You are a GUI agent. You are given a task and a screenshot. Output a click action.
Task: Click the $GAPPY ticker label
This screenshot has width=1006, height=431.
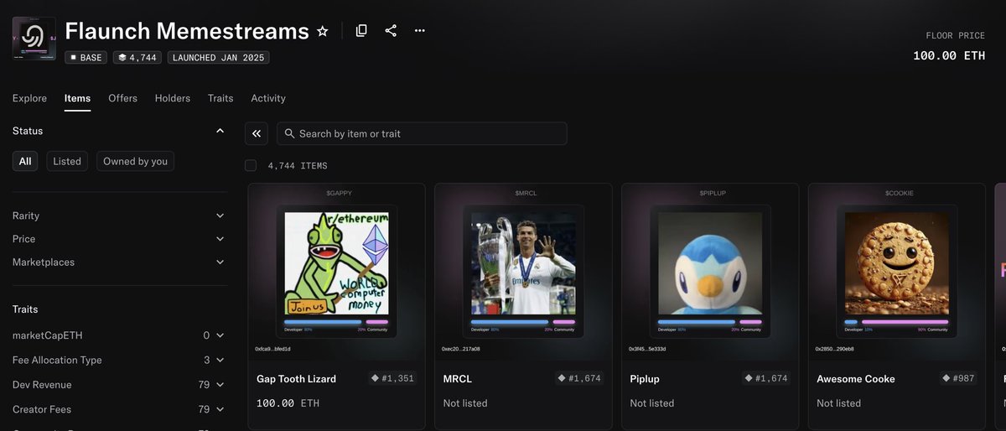pyautogui.click(x=339, y=193)
